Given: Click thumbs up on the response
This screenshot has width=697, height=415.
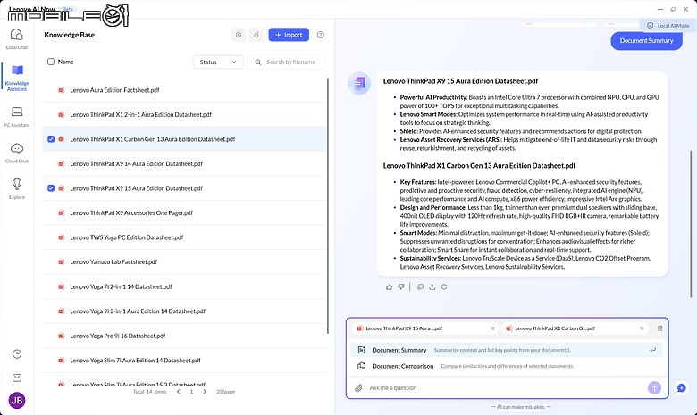Looking at the screenshot, I should tap(390, 287).
